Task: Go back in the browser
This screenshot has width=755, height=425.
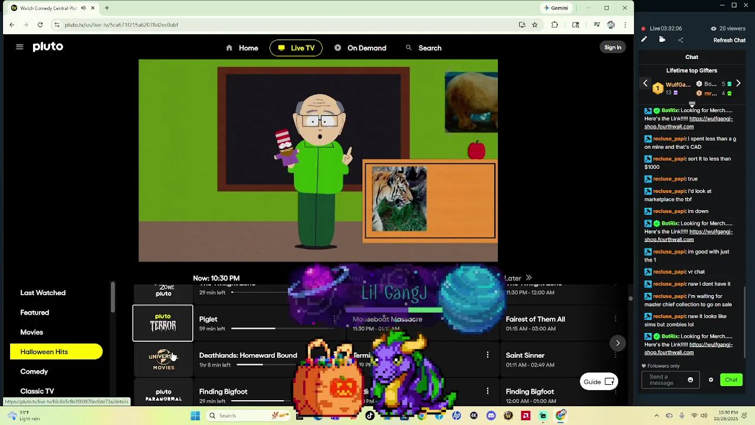Action: pyautogui.click(x=12, y=25)
